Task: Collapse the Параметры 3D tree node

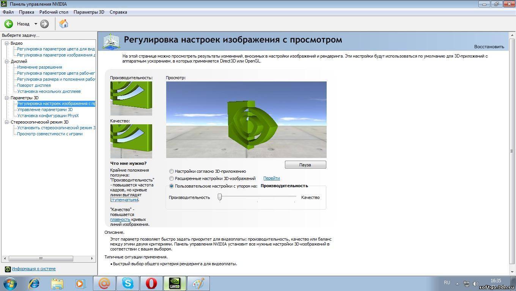Action: tap(6, 98)
